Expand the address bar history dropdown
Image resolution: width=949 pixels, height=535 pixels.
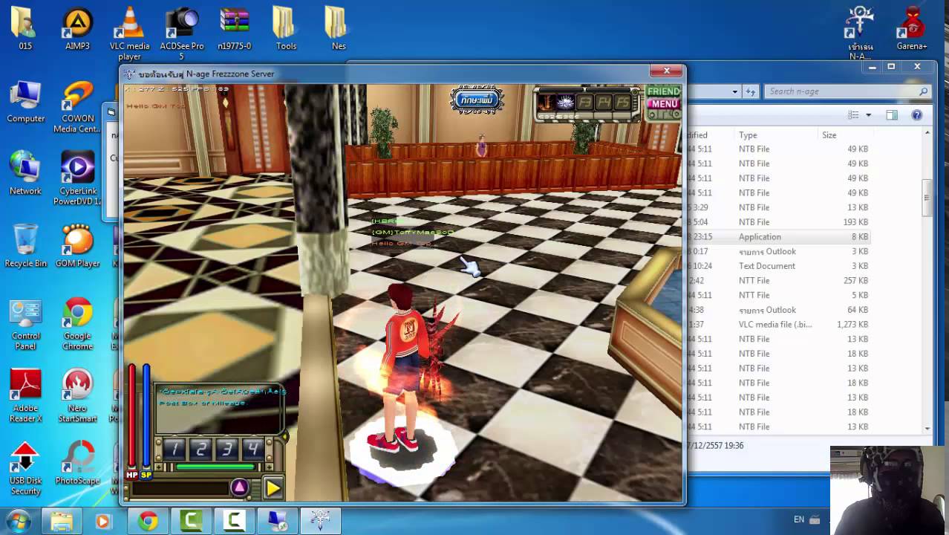point(735,91)
